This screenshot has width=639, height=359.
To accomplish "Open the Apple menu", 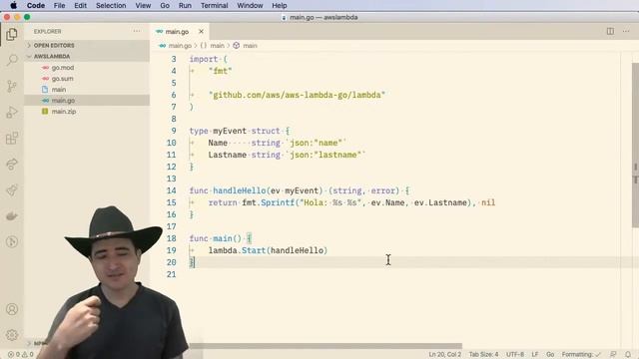I will pyautogui.click(x=13, y=5).
